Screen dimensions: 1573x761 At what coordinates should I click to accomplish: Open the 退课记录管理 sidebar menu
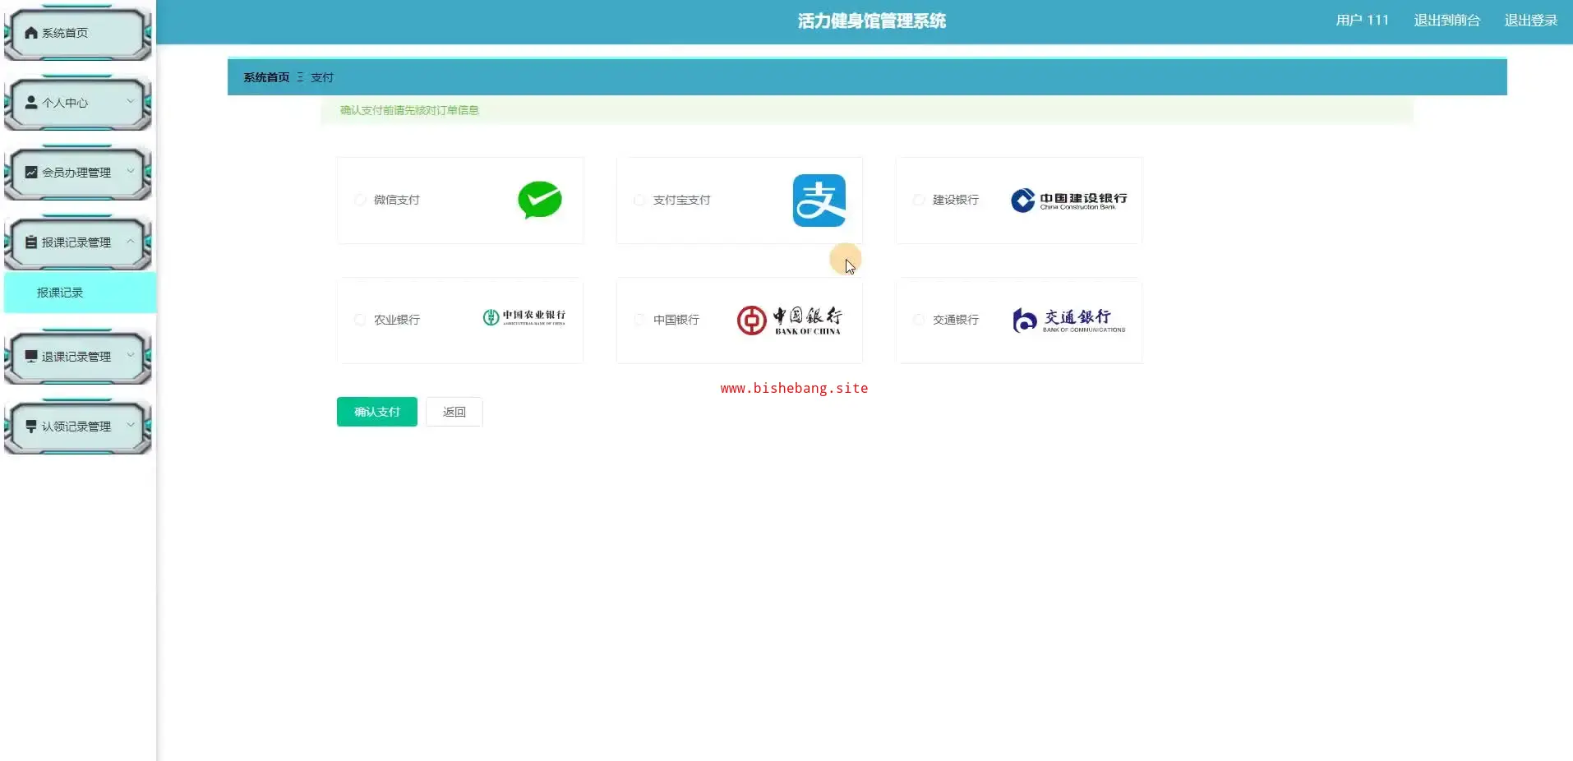[78, 357]
